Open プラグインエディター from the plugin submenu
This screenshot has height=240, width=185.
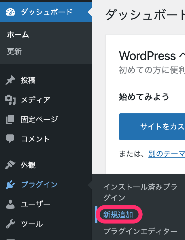pyautogui.click(x=140, y=231)
